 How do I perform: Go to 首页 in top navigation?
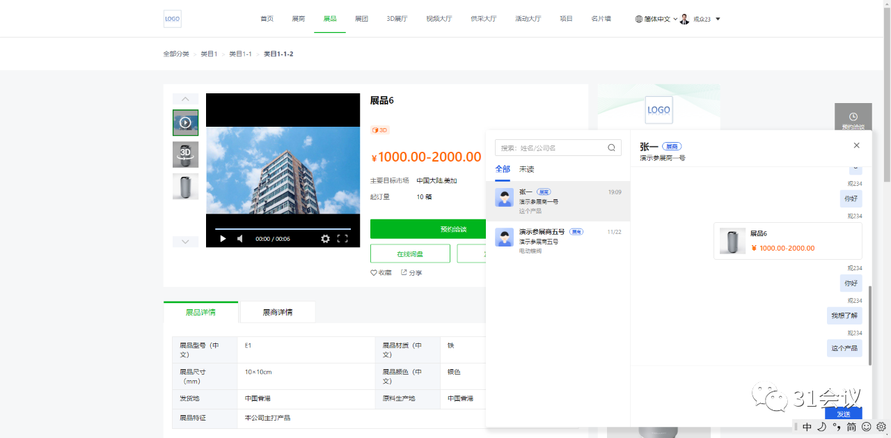click(x=267, y=19)
